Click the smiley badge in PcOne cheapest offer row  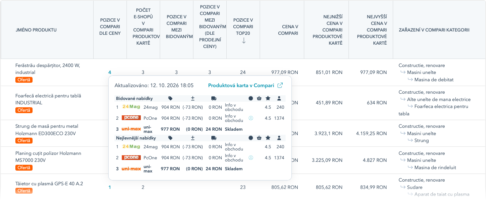(251, 158)
